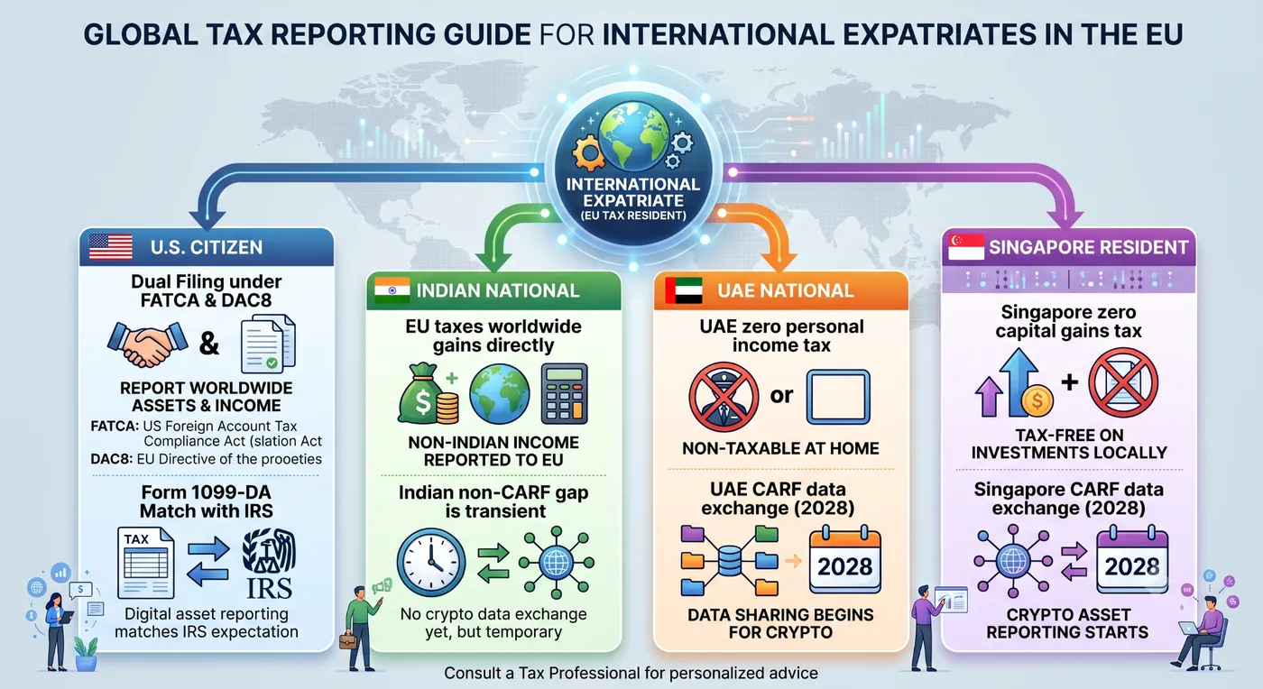Select the U.S. CITIZEN header
Screen dimensions: 1263x689
tap(207, 246)
